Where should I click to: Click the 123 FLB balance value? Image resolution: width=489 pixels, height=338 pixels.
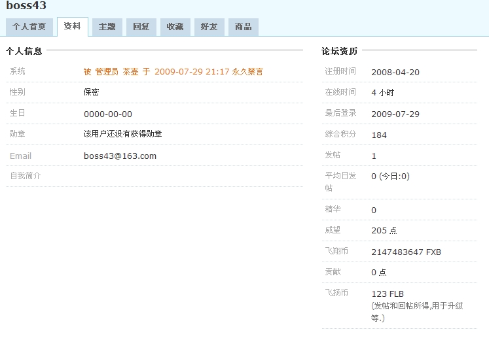388,294
